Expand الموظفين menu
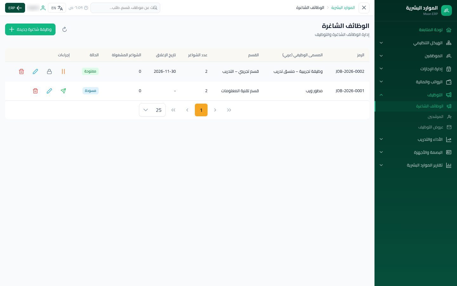 pos(416,56)
